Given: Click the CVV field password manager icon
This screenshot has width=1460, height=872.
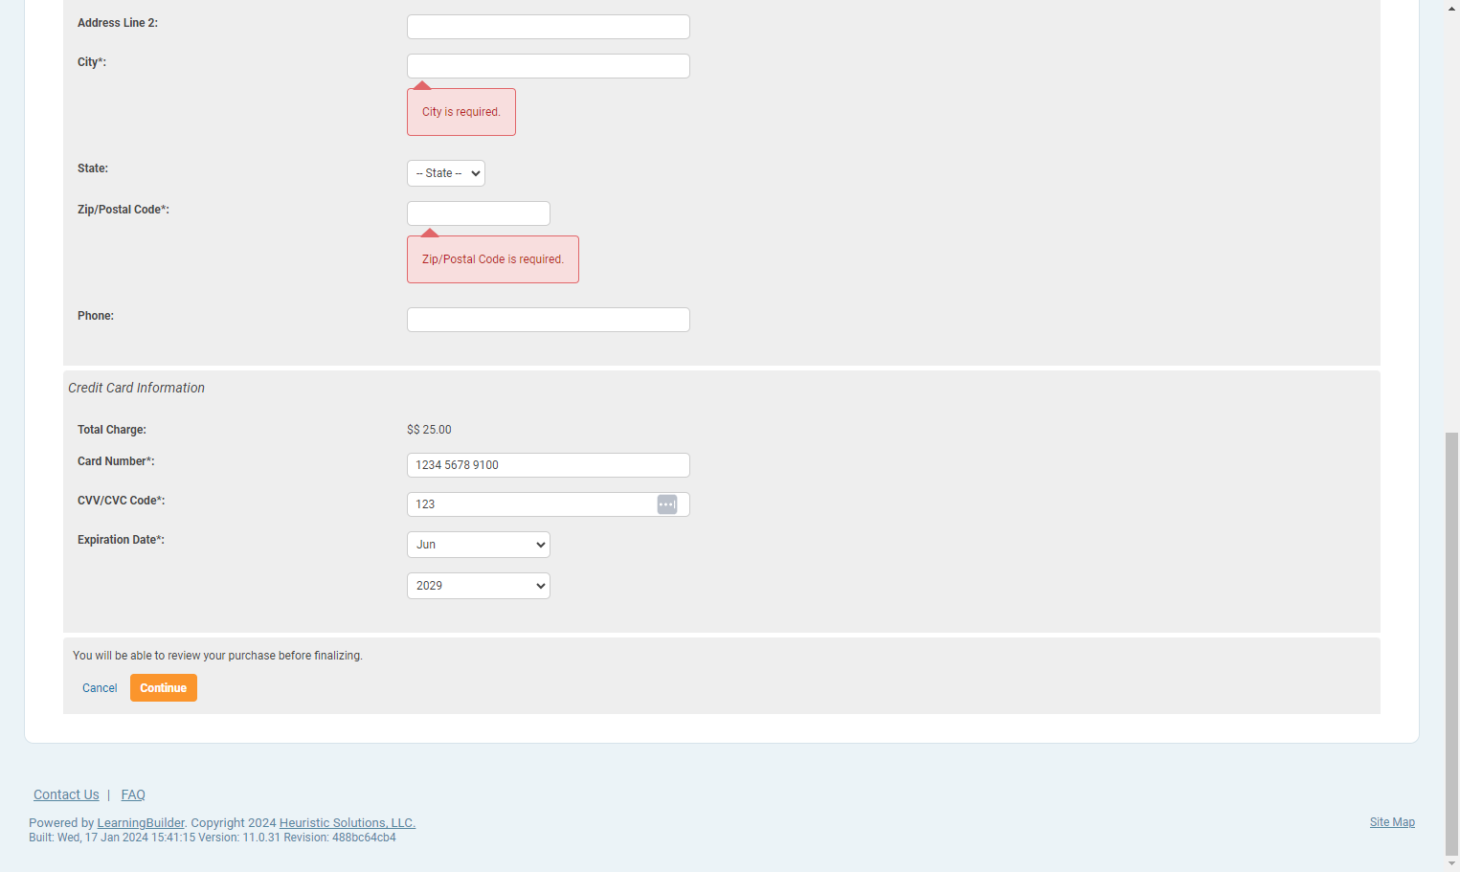Looking at the screenshot, I should click(667, 504).
